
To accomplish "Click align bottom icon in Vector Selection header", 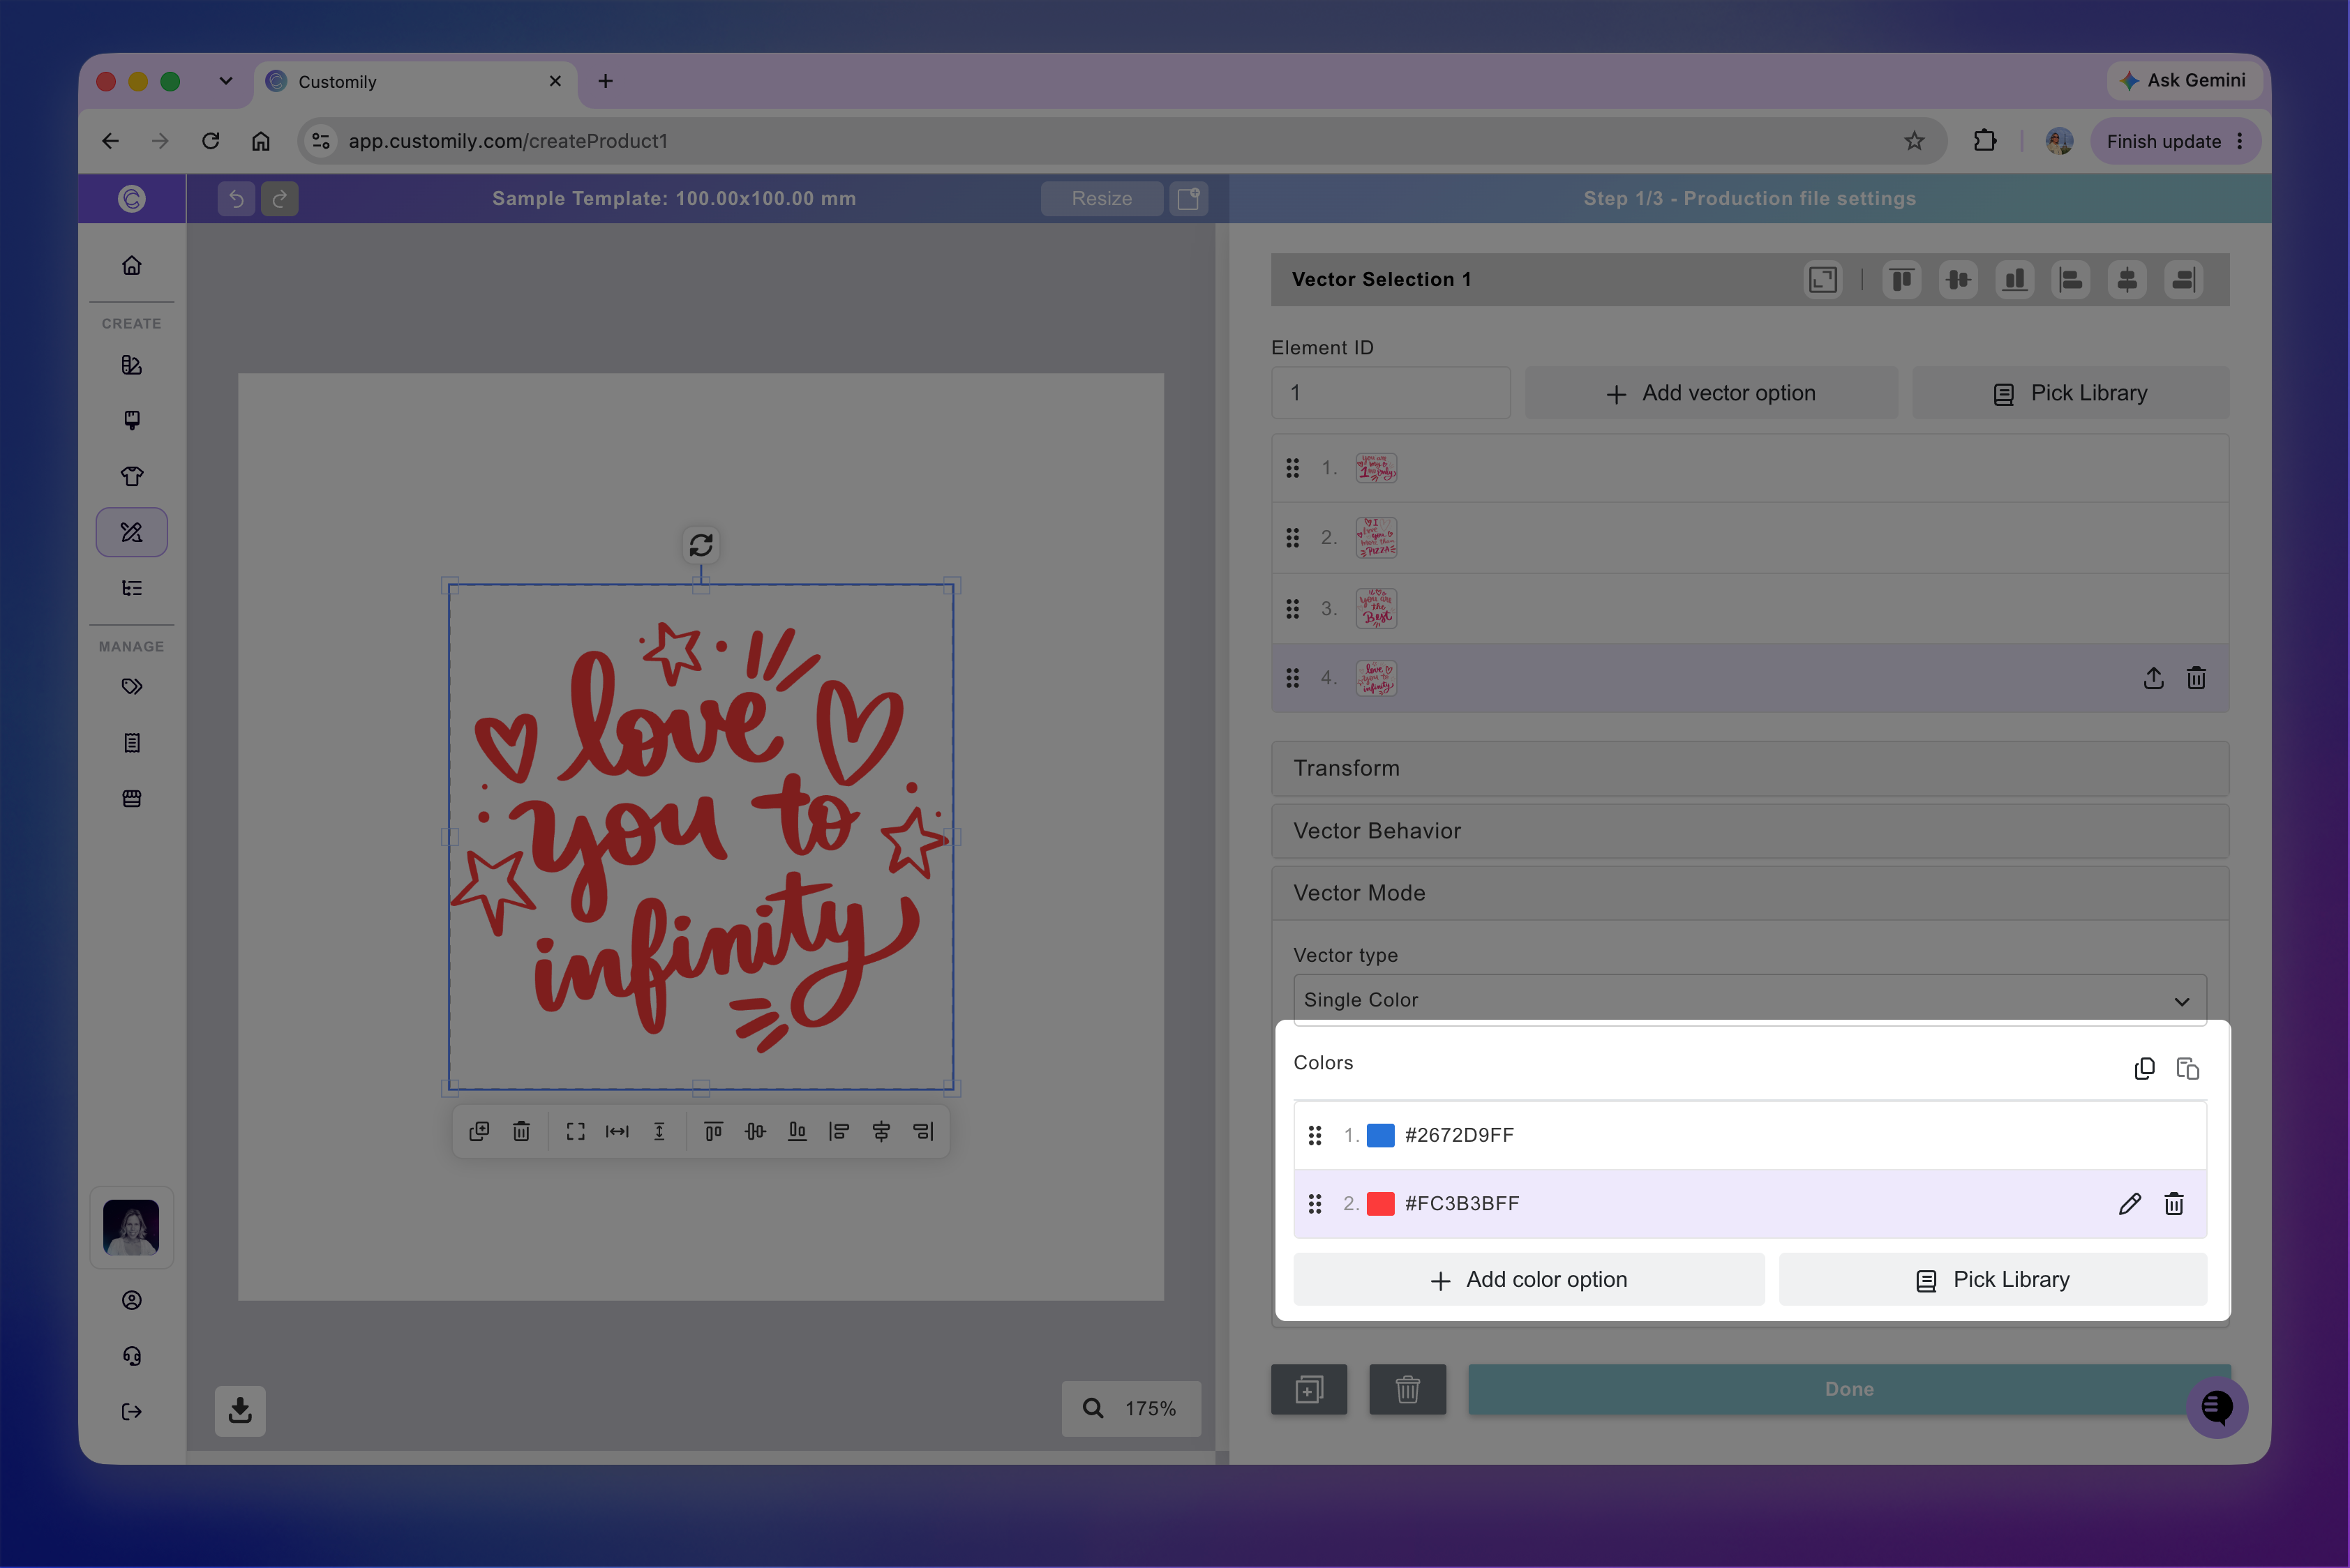I will pos(2014,280).
